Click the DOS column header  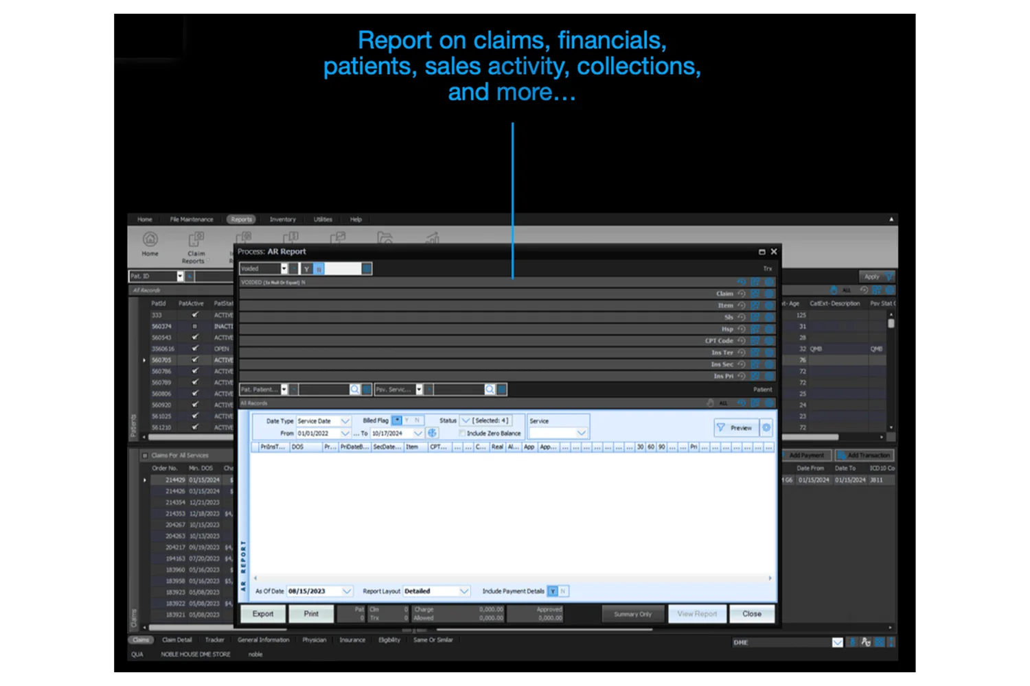point(306,447)
